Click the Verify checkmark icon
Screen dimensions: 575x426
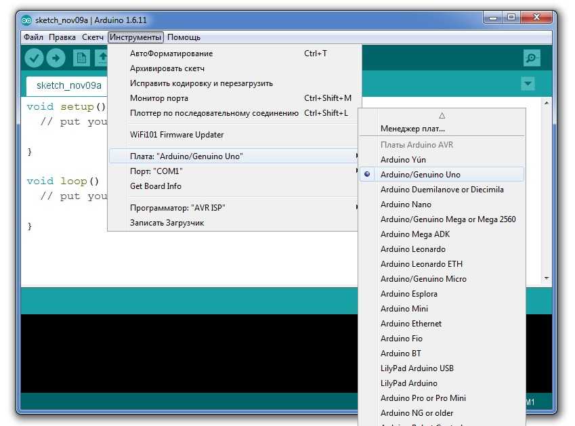[x=34, y=58]
